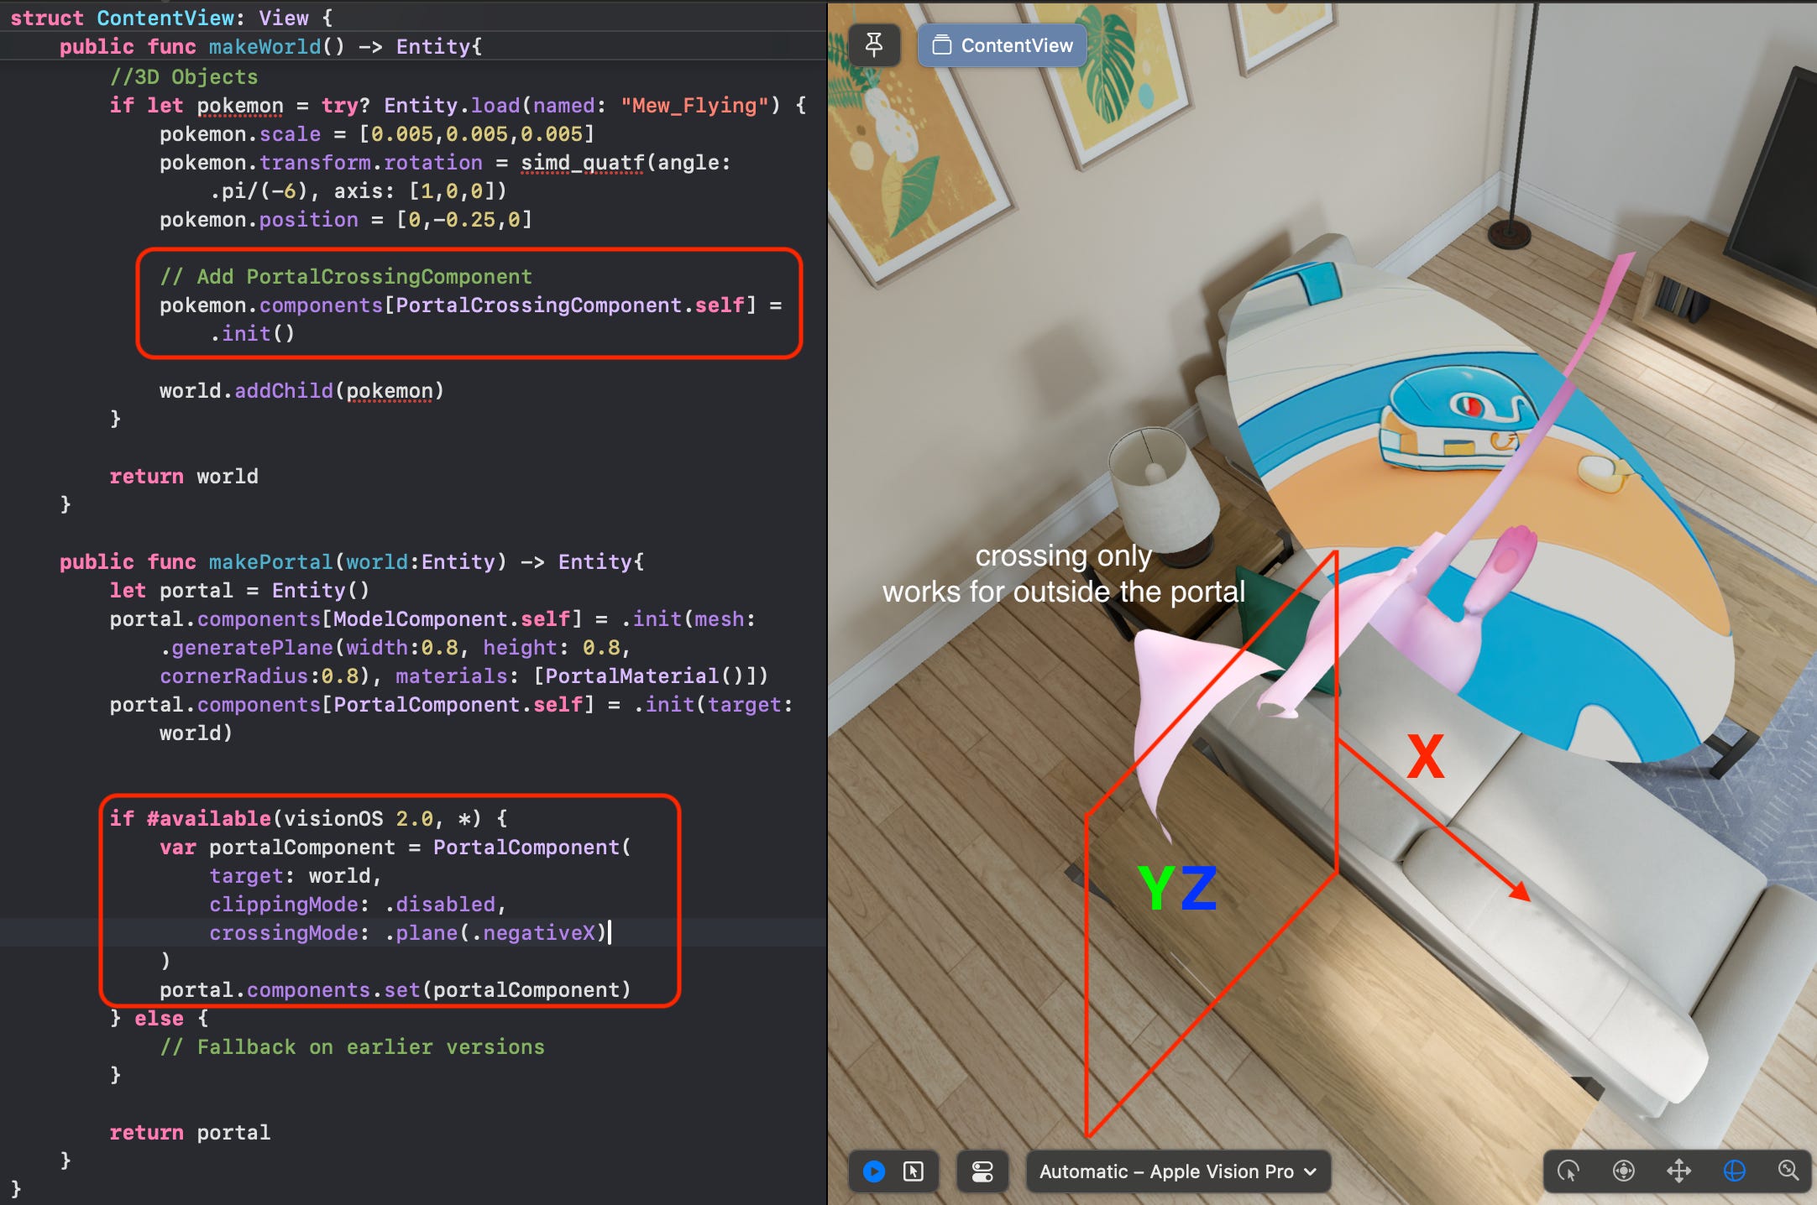Image resolution: width=1817 pixels, height=1205 pixels.
Task: Click cornerRadius:0.8 parameter
Action: click(x=259, y=676)
